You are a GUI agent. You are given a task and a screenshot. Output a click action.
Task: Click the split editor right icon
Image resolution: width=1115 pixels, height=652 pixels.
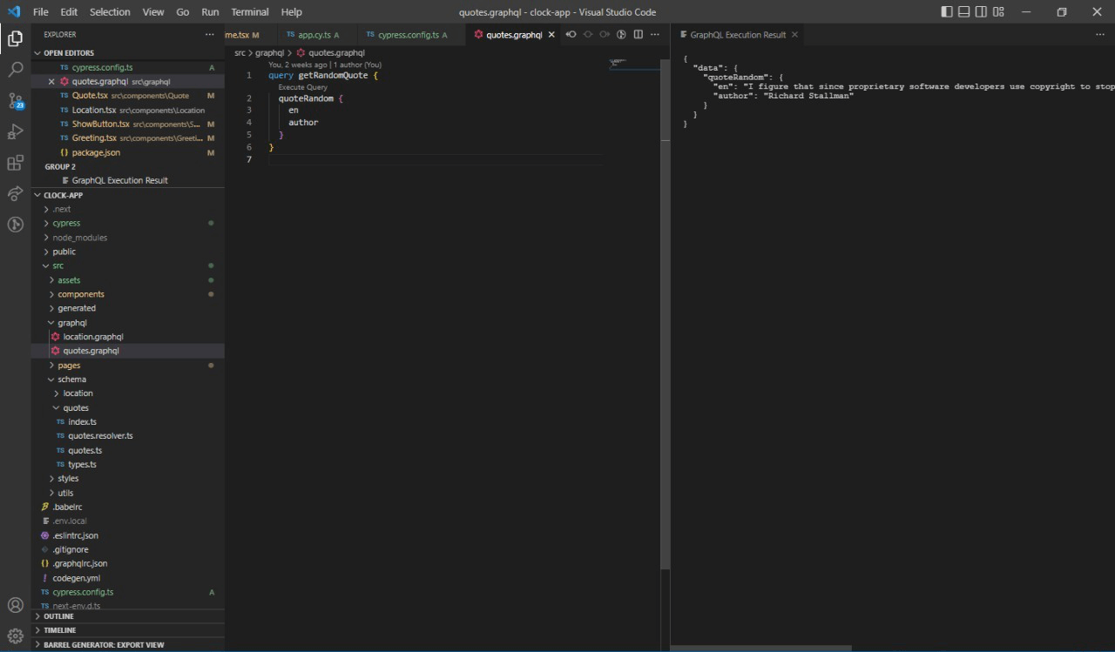(639, 35)
